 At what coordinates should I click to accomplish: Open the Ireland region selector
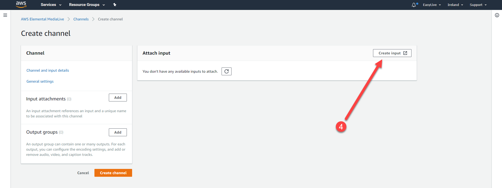[455, 5]
